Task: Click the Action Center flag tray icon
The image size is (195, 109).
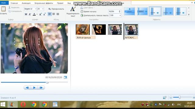Action: [160, 104]
